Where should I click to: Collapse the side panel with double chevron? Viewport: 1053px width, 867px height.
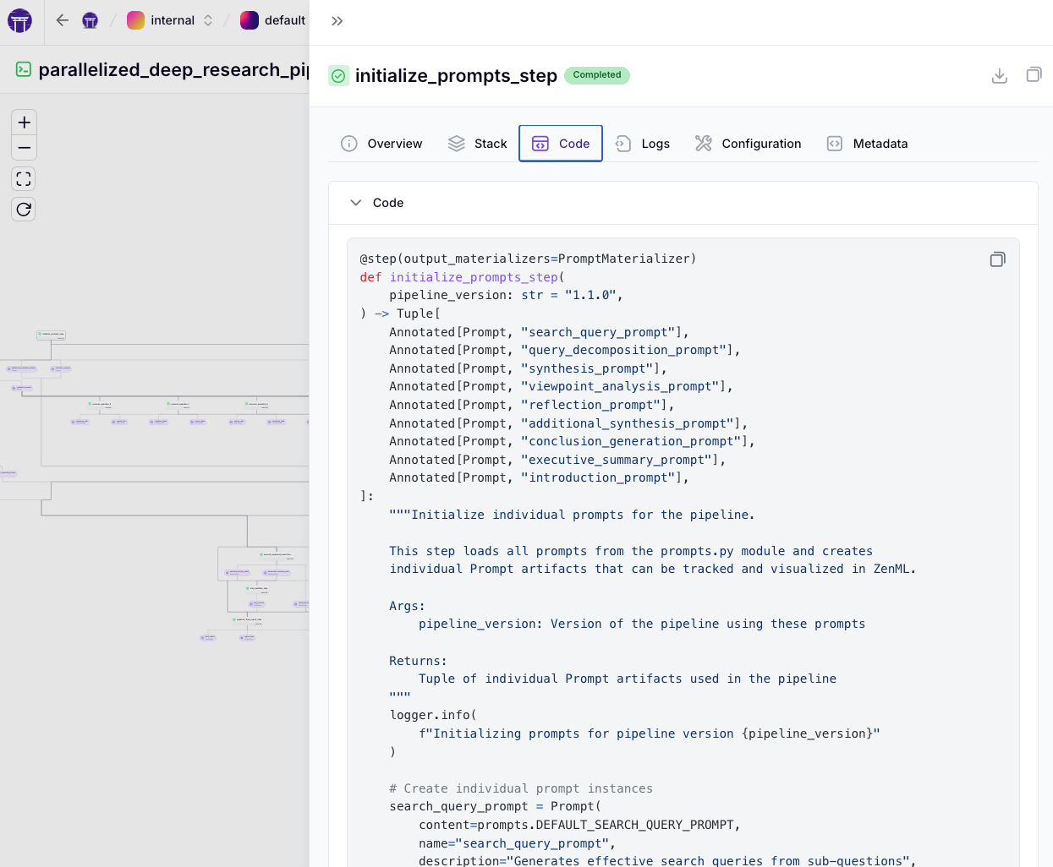[x=337, y=21]
